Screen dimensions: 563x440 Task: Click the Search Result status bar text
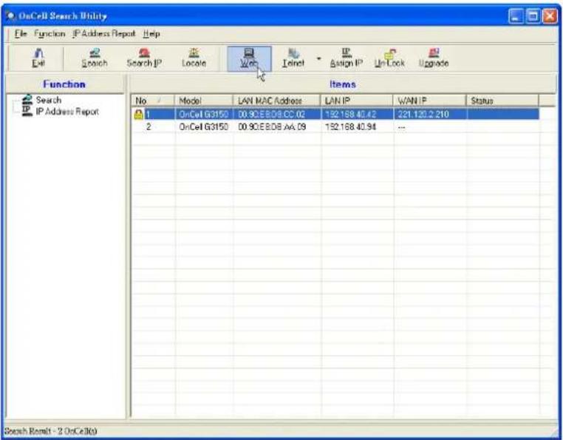pyautogui.click(x=51, y=430)
